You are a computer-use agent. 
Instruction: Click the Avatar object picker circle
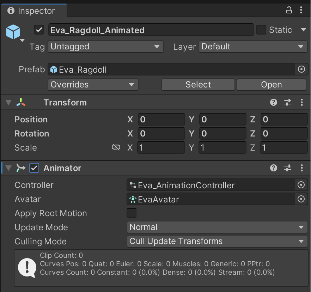pos(301,199)
